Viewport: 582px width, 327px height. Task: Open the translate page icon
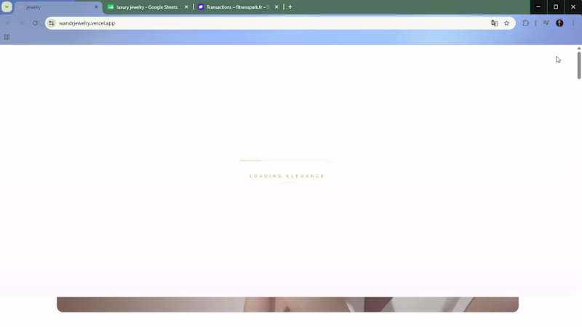click(x=495, y=23)
